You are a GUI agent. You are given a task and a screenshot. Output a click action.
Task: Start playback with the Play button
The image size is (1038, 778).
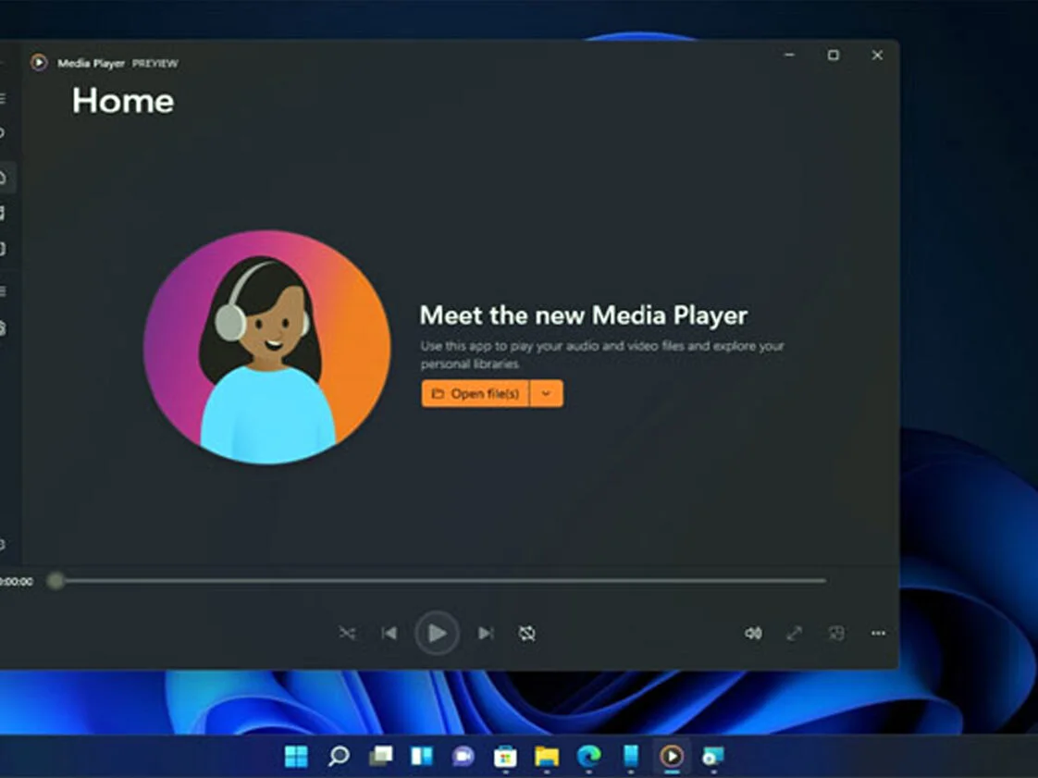point(437,633)
